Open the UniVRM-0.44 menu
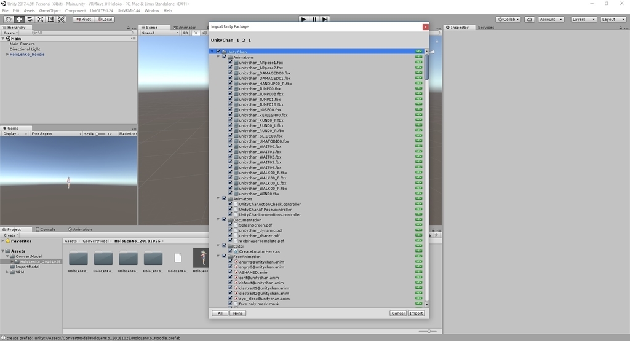 [129, 11]
